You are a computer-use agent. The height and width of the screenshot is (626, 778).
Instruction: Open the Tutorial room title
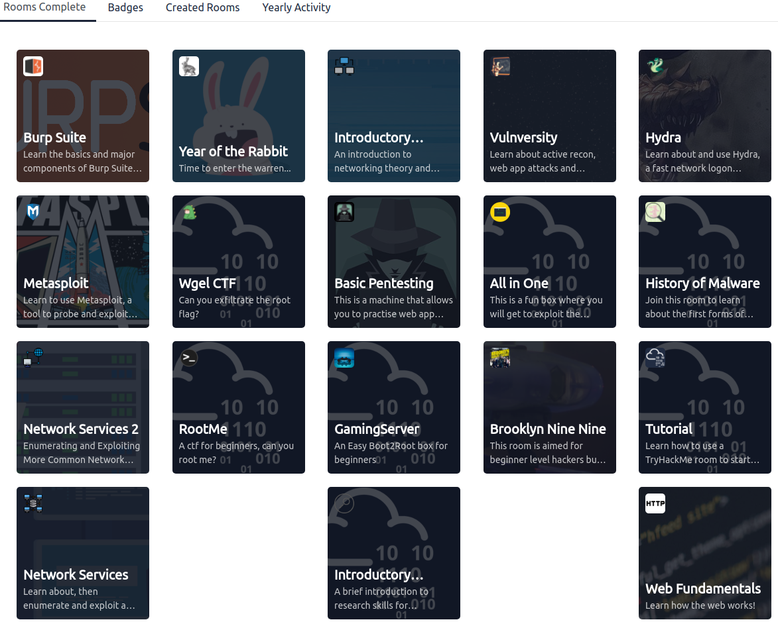pos(669,429)
